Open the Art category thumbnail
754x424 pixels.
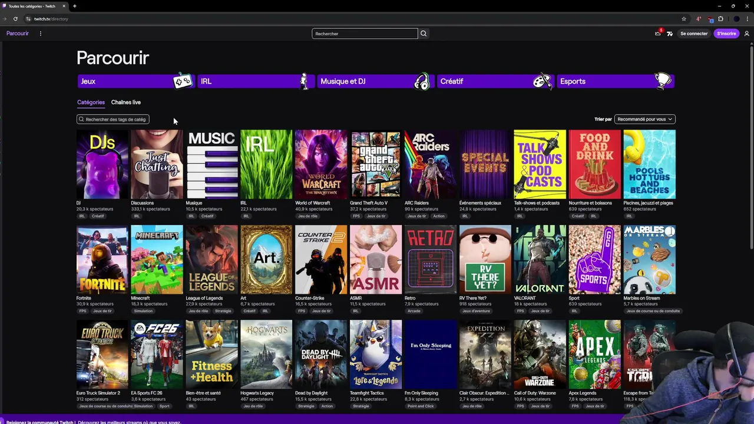tap(266, 260)
